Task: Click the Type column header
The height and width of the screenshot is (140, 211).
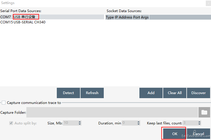Action: click(x=110, y=17)
